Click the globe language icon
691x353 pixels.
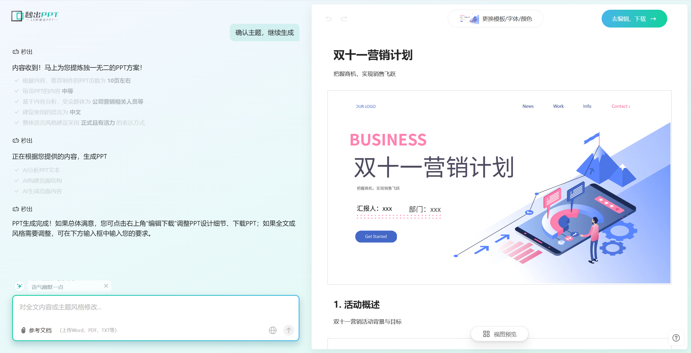coord(273,330)
